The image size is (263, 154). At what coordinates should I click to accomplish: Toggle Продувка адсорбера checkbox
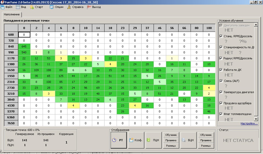[x=221, y=103]
